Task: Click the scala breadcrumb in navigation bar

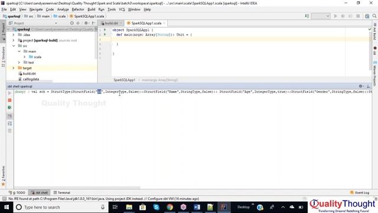Action: (60, 16)
